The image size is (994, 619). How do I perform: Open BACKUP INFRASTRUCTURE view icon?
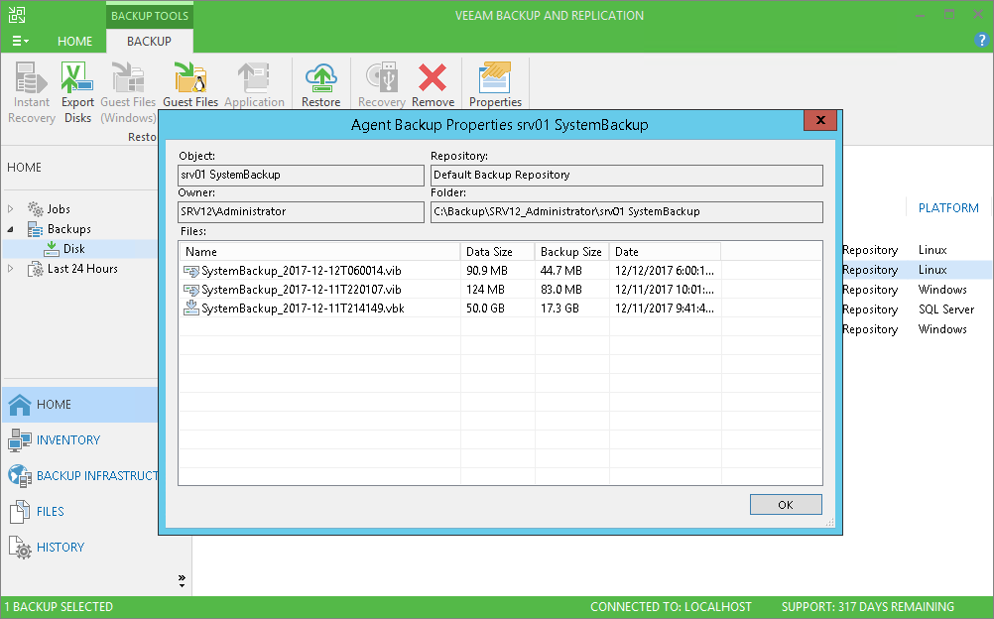20,476
